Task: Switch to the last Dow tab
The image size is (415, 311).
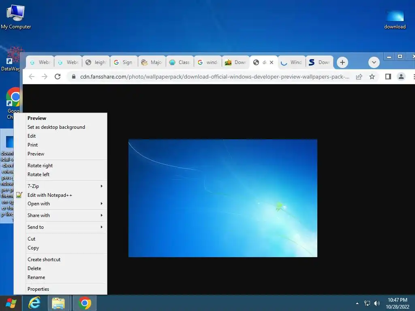Action: point(320,62)
